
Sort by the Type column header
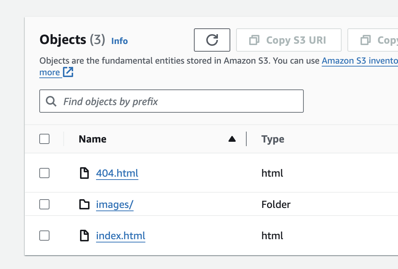coord(273,139)
